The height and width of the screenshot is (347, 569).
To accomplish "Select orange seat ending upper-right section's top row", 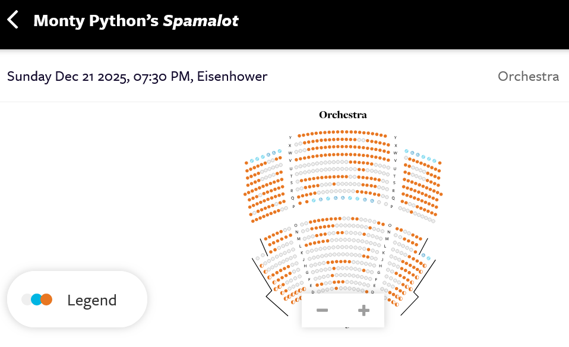I will [440, 162].
